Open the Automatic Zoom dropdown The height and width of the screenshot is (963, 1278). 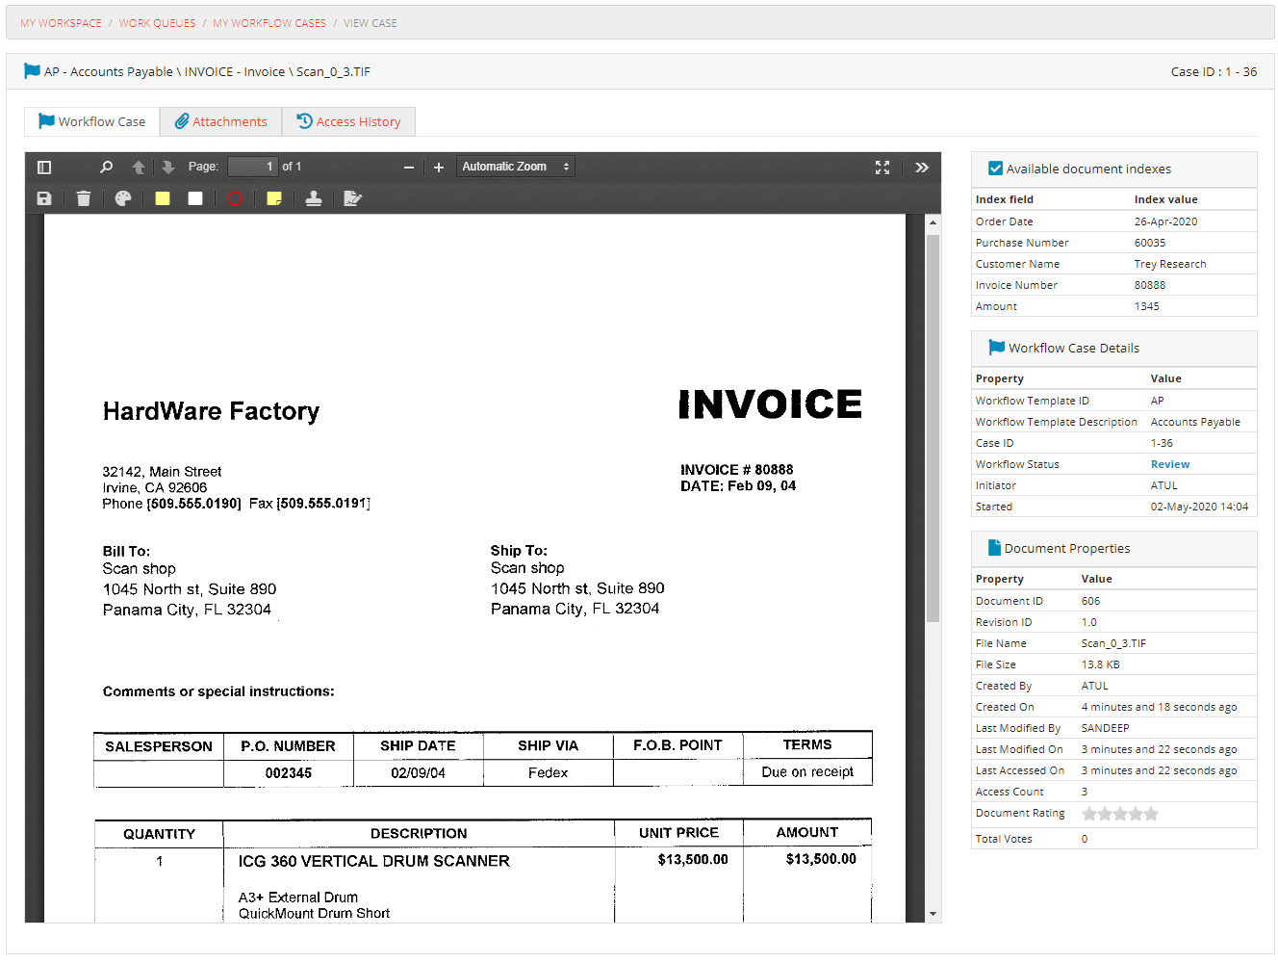point(516,167)
